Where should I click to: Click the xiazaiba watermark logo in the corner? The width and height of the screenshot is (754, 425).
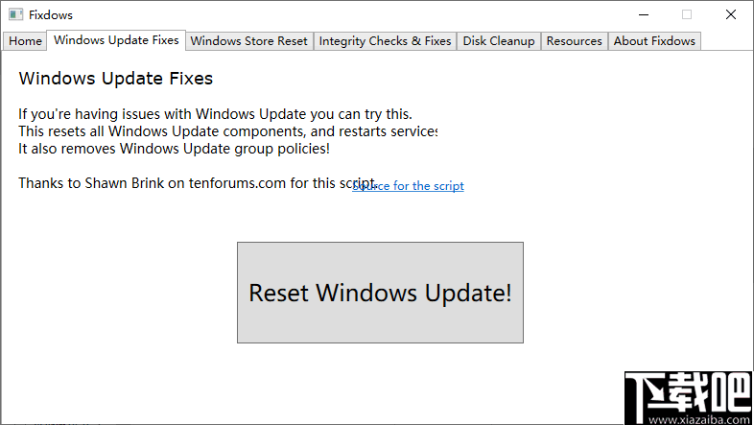point(686,397)
